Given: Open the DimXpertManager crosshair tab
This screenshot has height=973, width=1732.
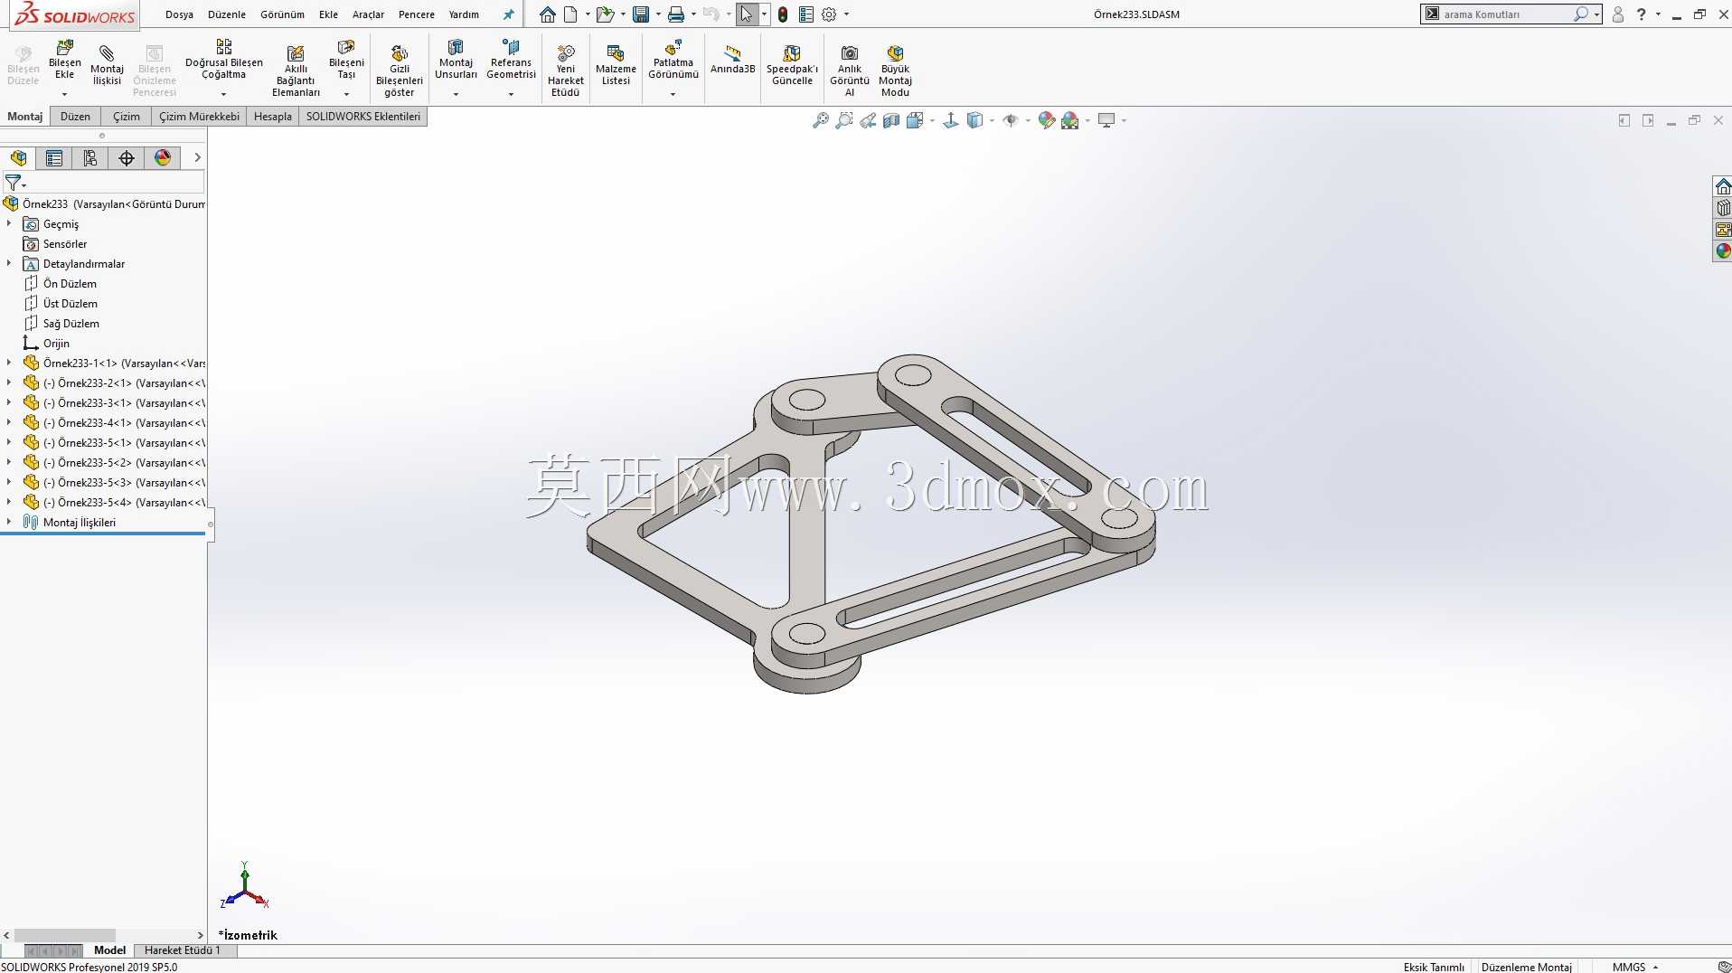Looking at the screenshot, I should tap(127, 158).
